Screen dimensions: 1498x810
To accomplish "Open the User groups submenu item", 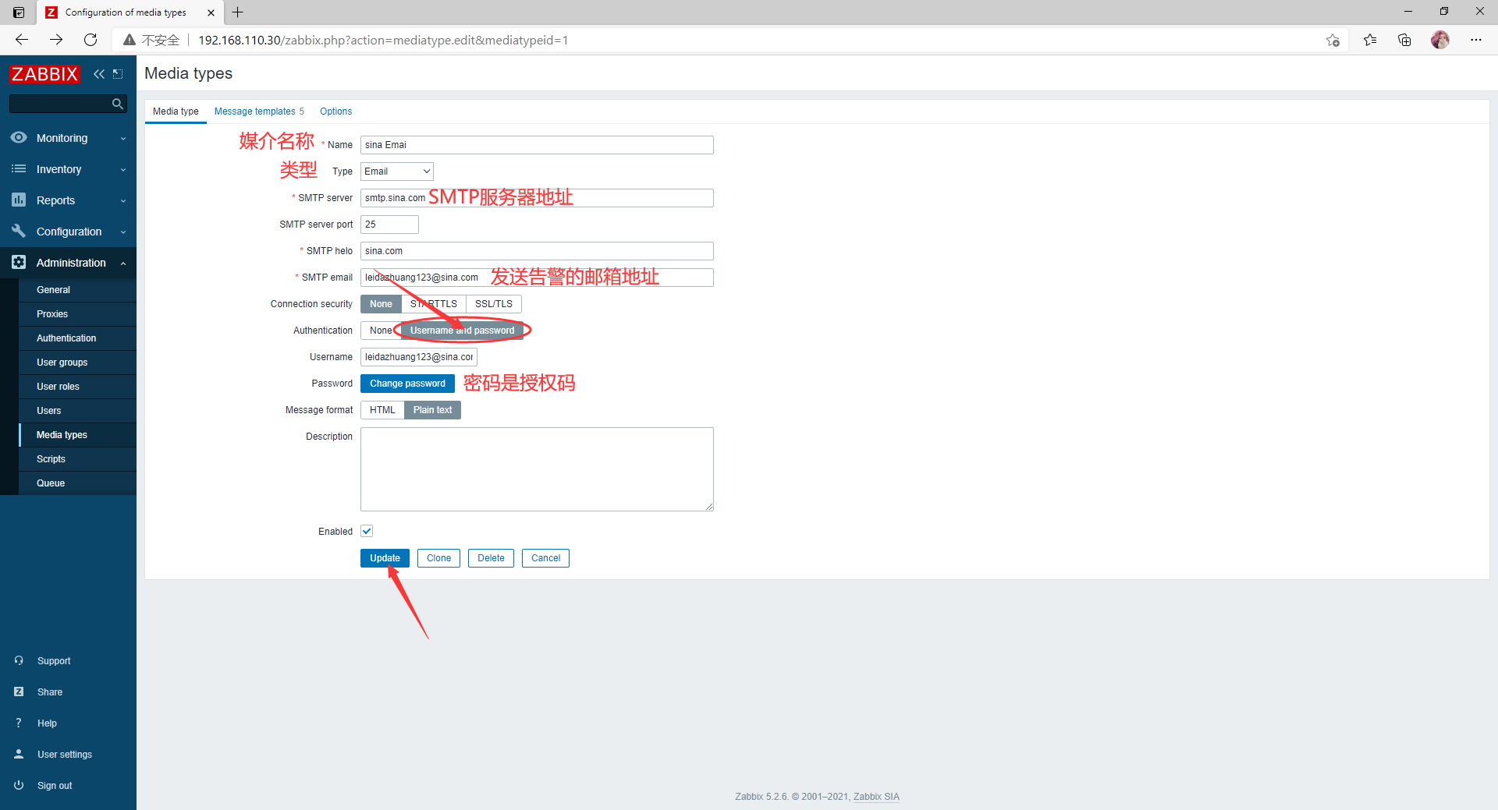I will coord(77,363).
